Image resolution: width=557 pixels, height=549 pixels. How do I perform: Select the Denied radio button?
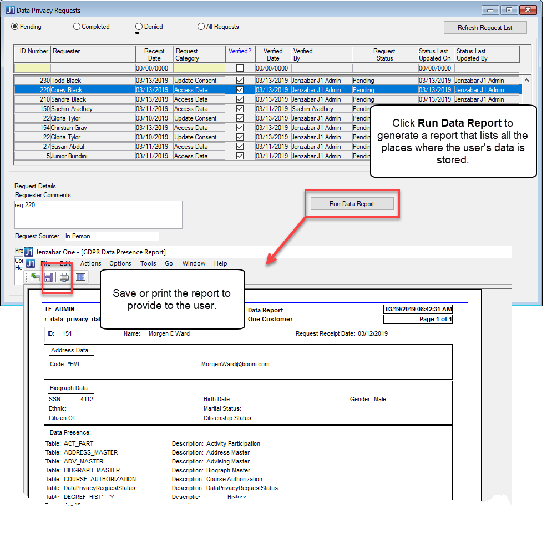[x=139, y=27]
